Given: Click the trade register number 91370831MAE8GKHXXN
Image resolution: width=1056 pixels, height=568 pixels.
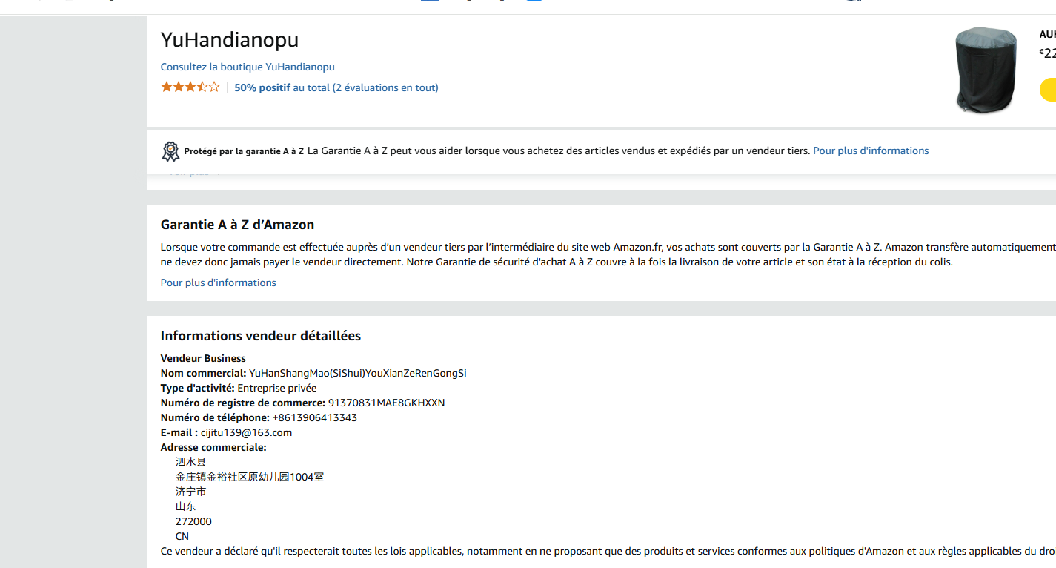Looking at the screenshot, I should tap(386, 403).
